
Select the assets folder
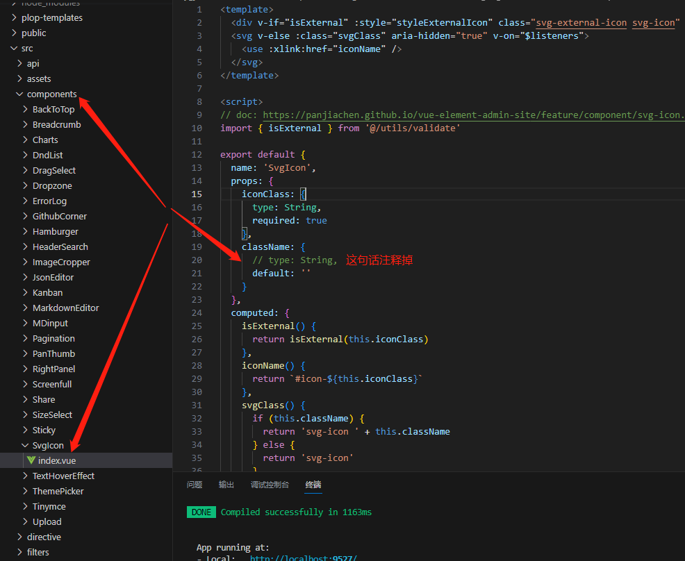coord(39,78)
